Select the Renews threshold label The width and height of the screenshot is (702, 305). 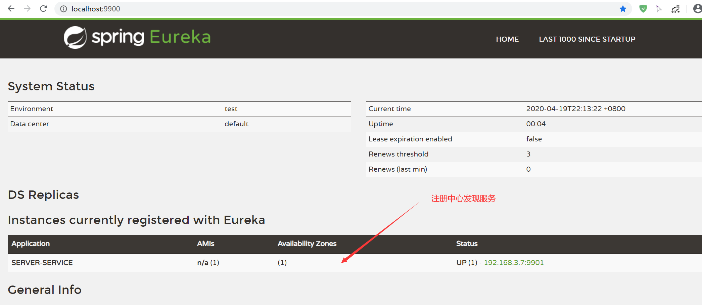point(399,154)
